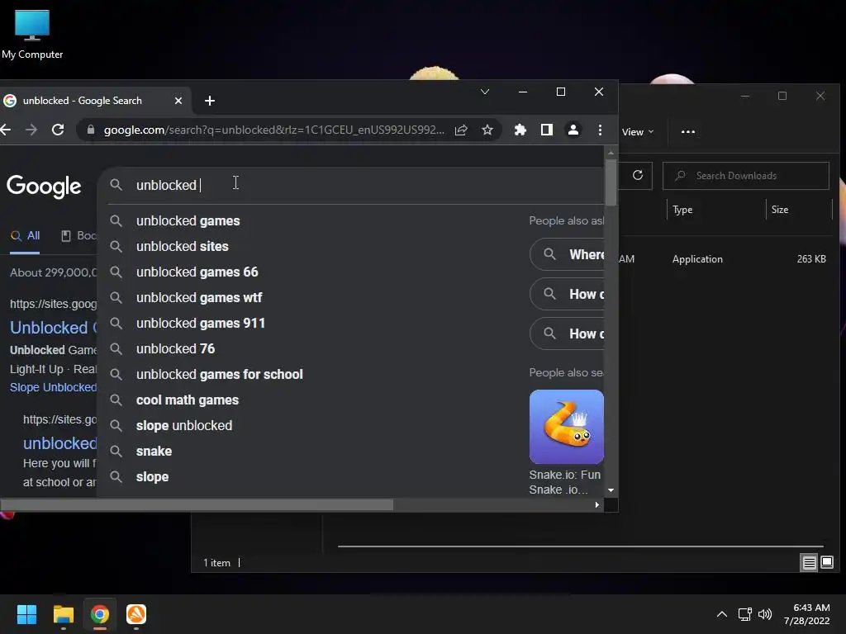Image resolution: width=846 pixels, height=634 pixels.
Task: Close the 'unblocked - Google Search' tab
Action: point(178,101)
